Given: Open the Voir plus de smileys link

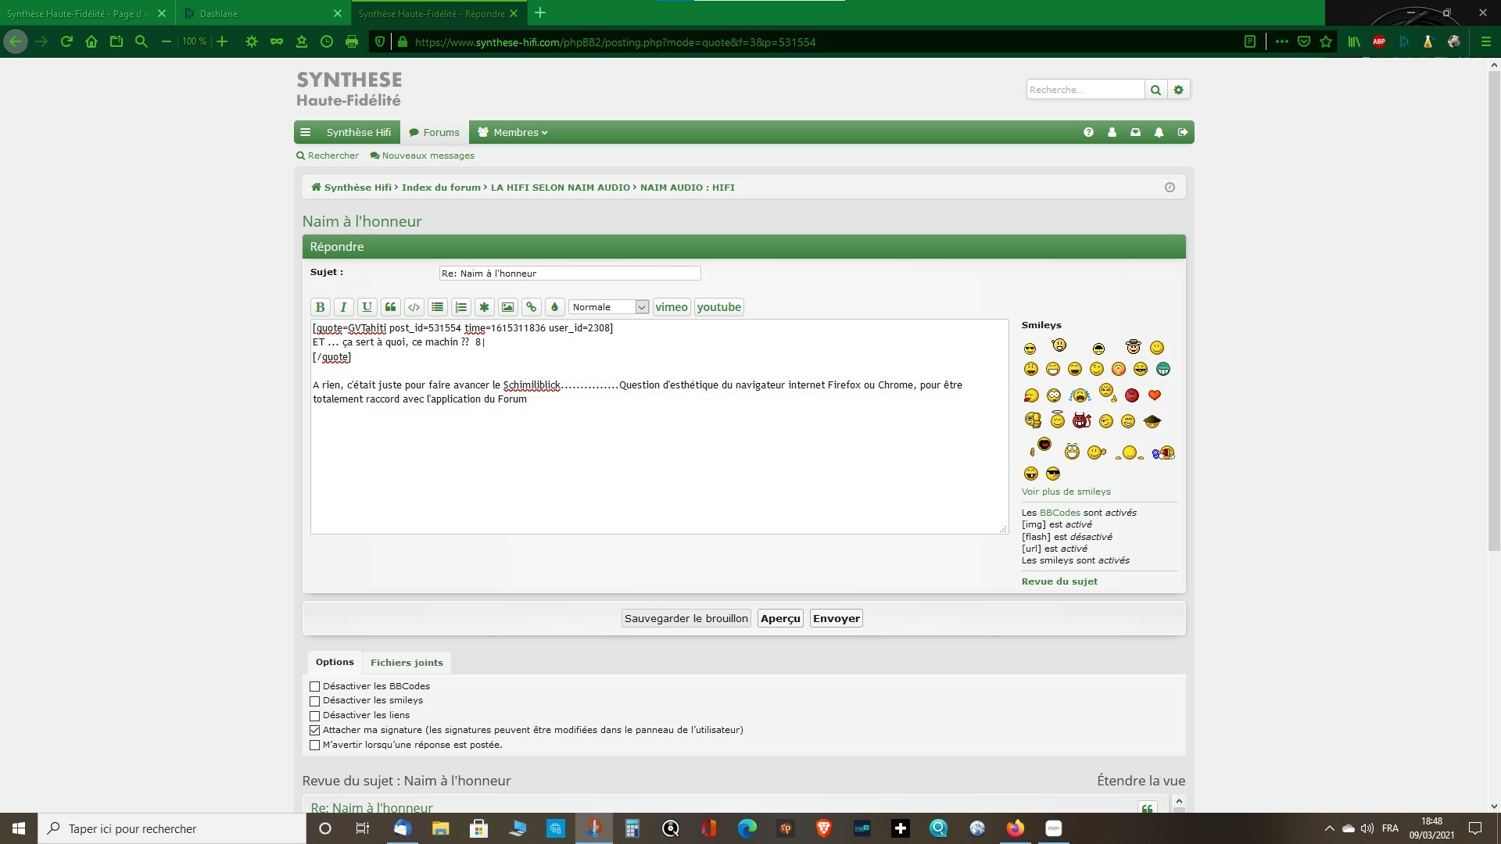Looking at the screenshot, I should pos(1066,492).
